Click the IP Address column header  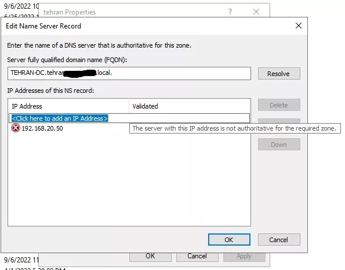coord(68,106)
